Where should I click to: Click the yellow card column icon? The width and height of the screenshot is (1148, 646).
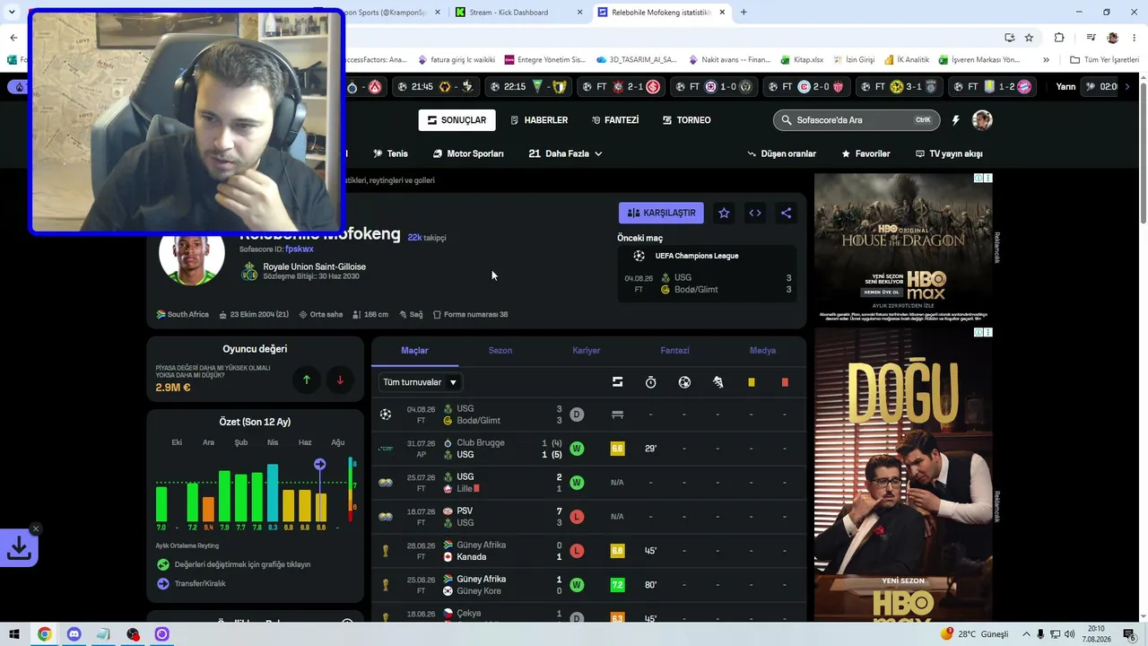(751, 382)
